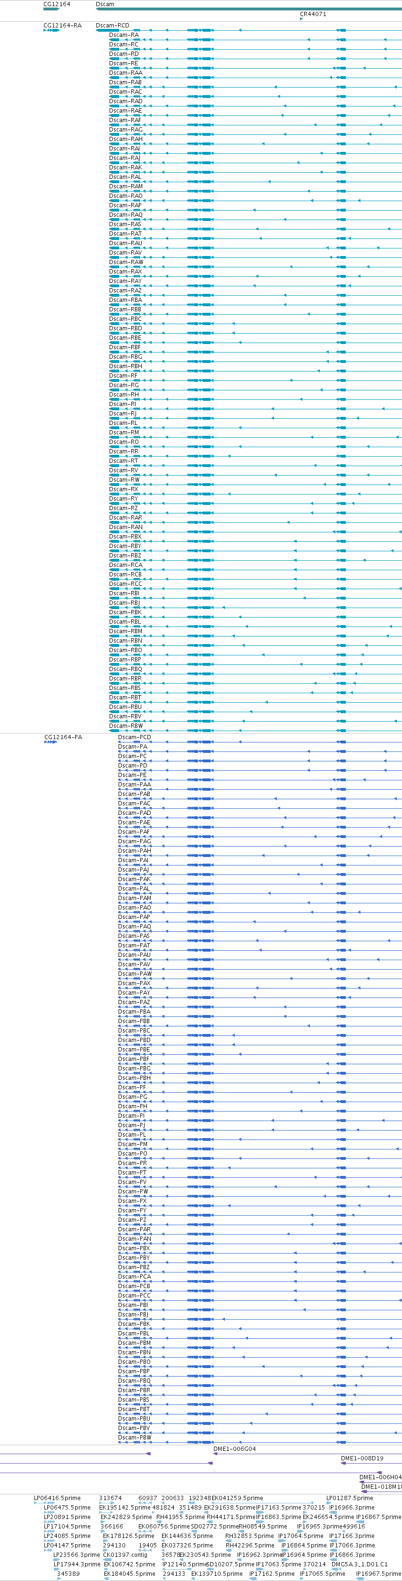Select transcript Dscam-RAZ
The width and height of the screenshot is (402, 1581).
pyautogui.click(x=125, y=291)
